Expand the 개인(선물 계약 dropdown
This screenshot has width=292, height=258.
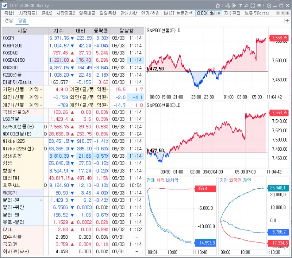[41, 105]
